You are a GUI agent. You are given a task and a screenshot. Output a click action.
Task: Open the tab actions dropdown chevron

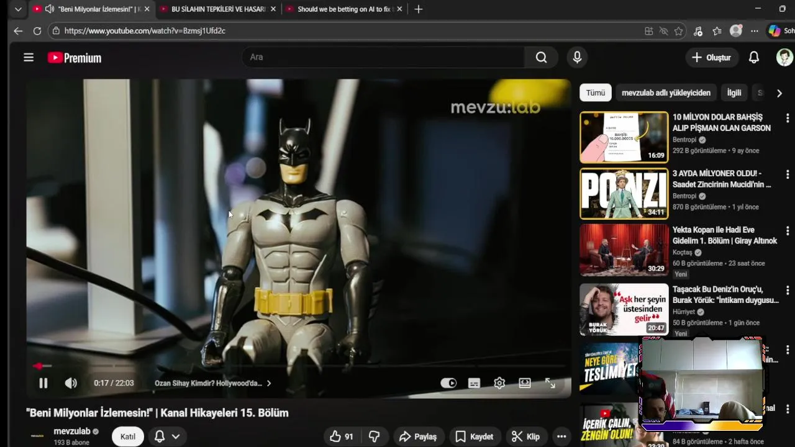(x=18, y=9)
